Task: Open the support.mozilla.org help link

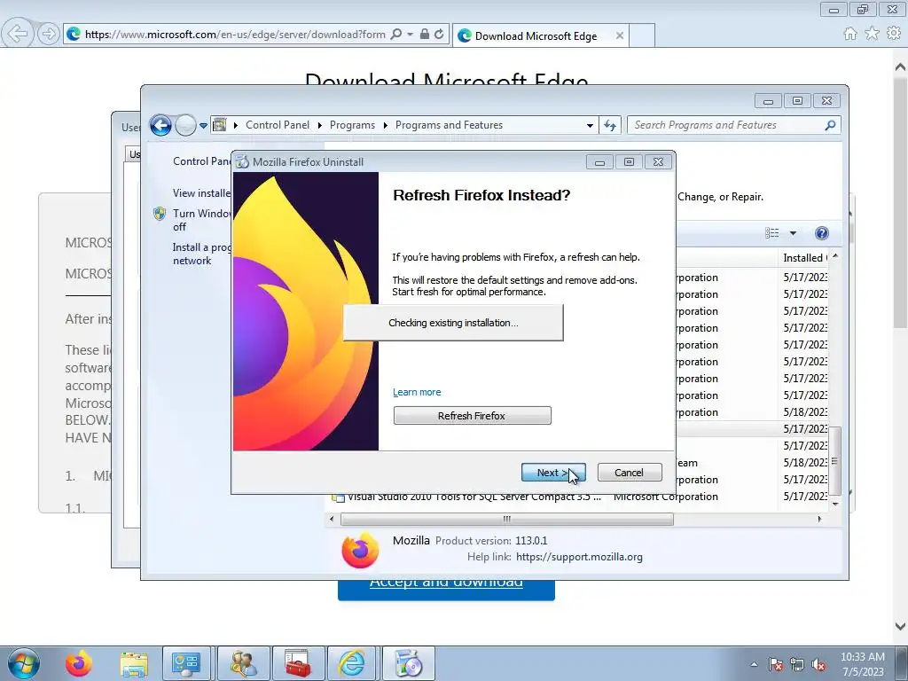Action: [579, 557]
